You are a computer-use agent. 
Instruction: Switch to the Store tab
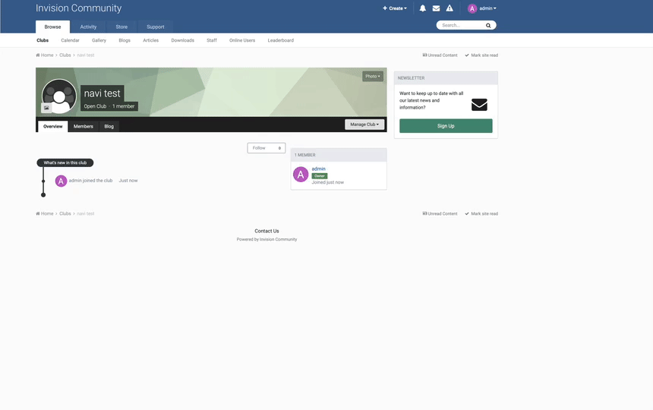pos(121,27)
